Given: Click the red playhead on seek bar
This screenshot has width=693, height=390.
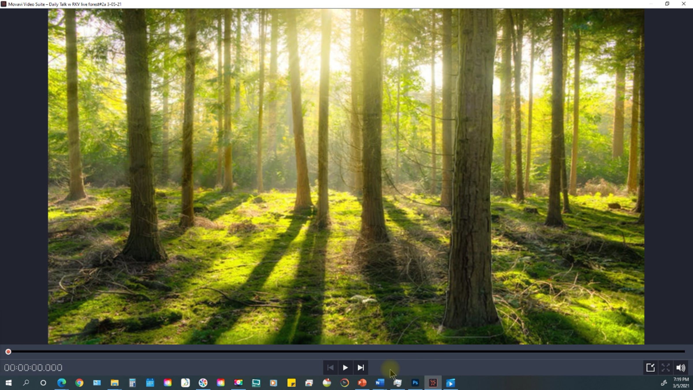Looking at the screenshot, I should [8, 352].
